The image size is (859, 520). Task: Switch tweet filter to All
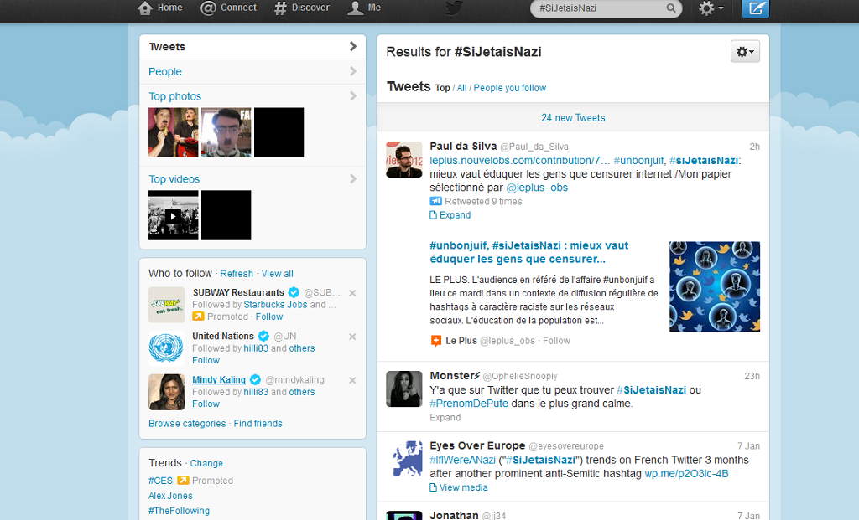point(462,88)
